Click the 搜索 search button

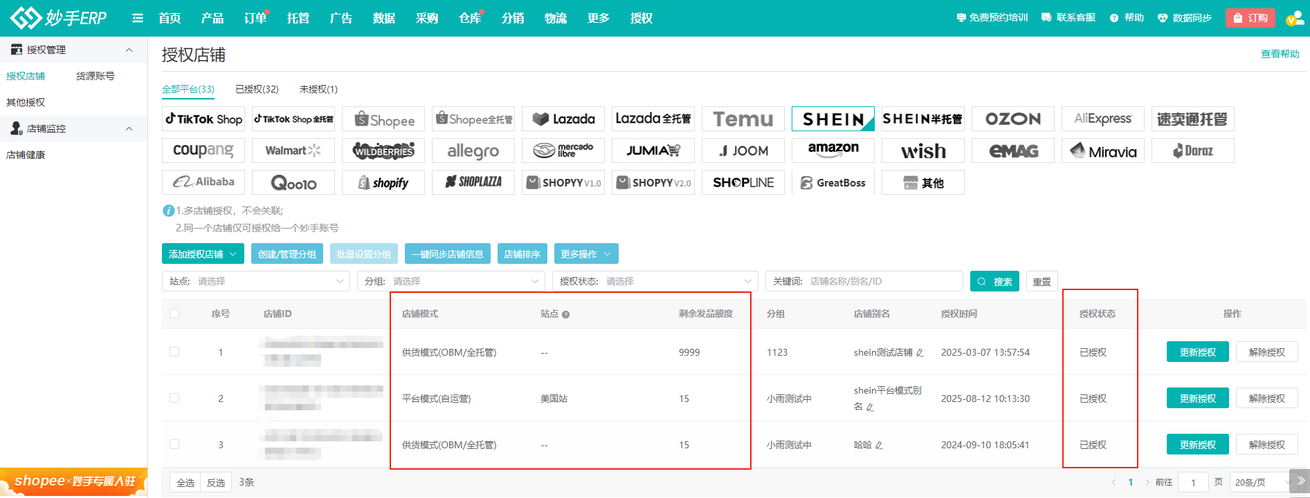[994, 281]
